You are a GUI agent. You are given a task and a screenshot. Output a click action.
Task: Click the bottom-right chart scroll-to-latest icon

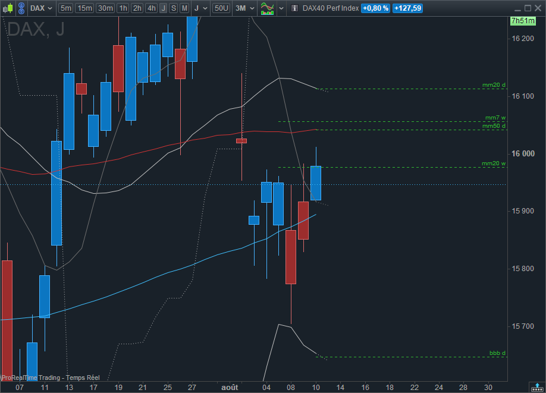click(x=537, y=388)
